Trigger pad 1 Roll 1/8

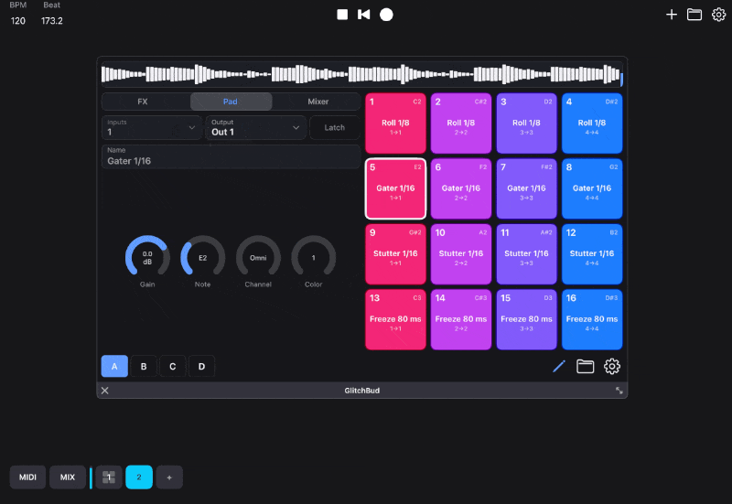pos(395,123)
